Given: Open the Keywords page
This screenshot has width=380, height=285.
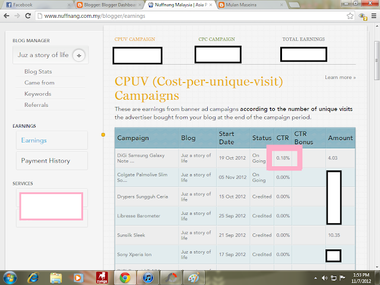Looking at the screenshot, I should [38, 94].
